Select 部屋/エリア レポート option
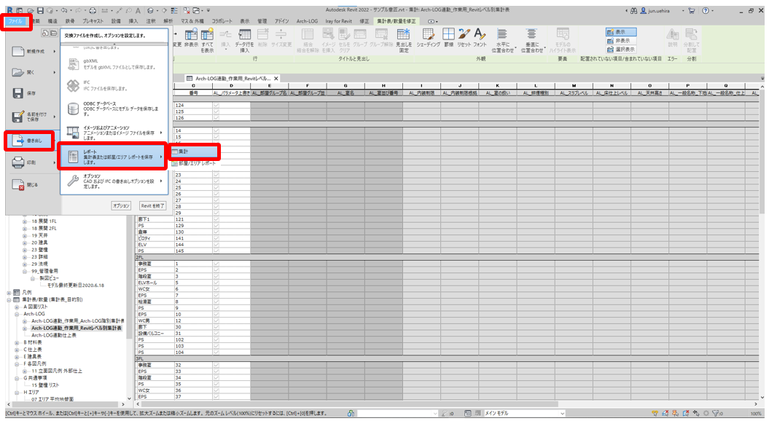 pyautogui.click(x=194, y=163)
